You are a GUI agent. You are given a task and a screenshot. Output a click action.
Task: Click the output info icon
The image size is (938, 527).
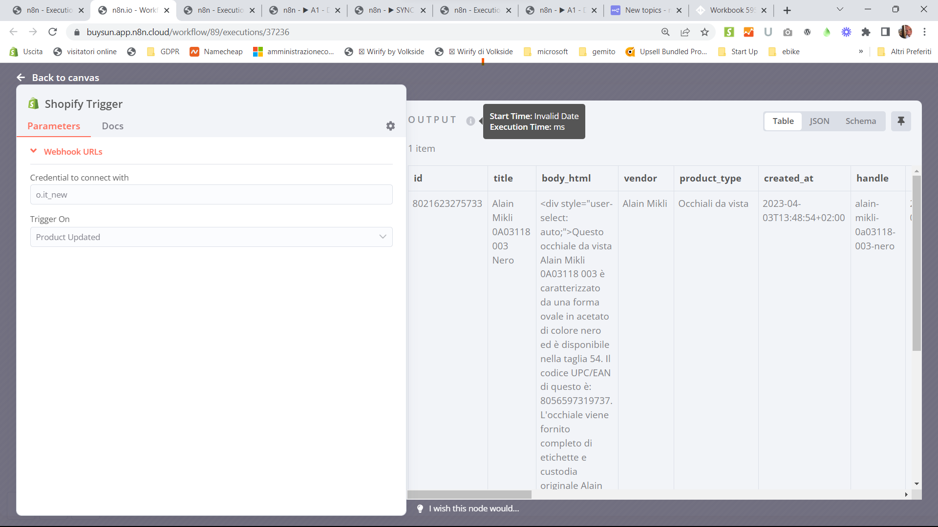[470, 121]
